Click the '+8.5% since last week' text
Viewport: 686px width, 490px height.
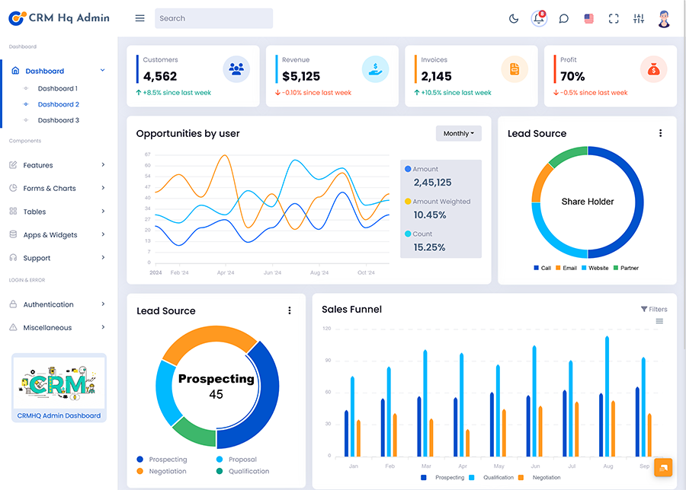177,93
